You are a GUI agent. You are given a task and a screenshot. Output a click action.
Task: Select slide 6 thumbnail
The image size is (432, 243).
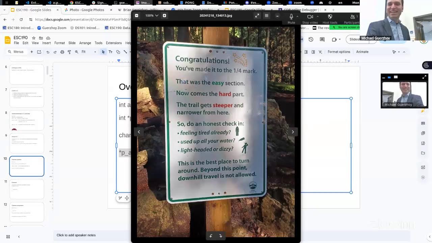coord(27,74)
